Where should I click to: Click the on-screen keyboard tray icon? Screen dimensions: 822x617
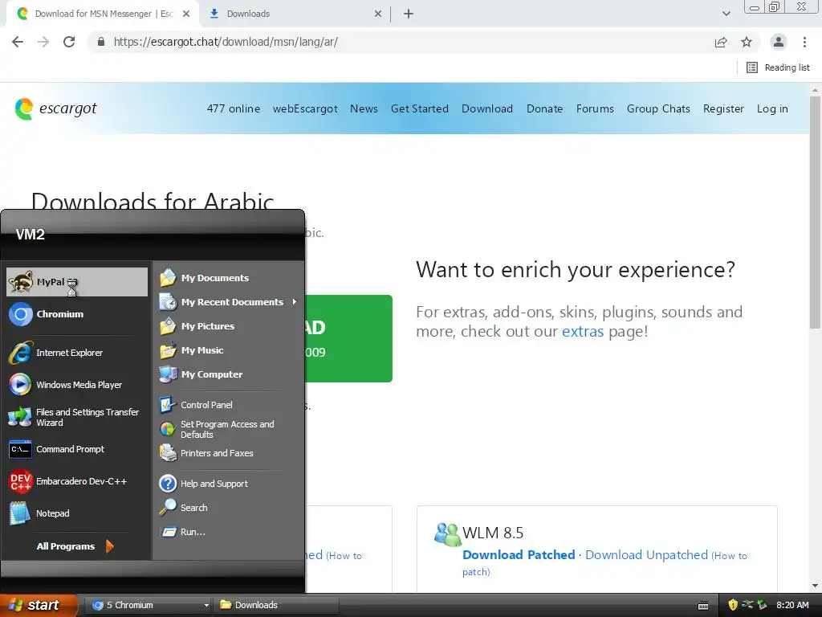[703, 606]
